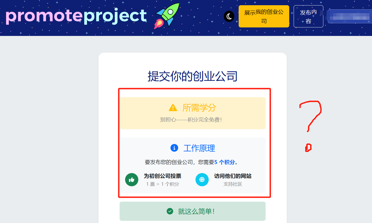The image size is (372, 223).
Task: Click the rocket logo icon
Action: coord(167,16)
